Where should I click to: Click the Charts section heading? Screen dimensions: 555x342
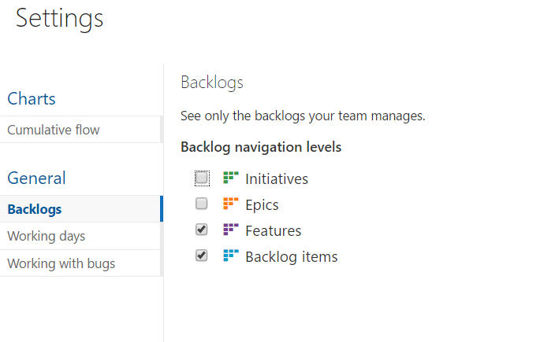tap(32, 98)
